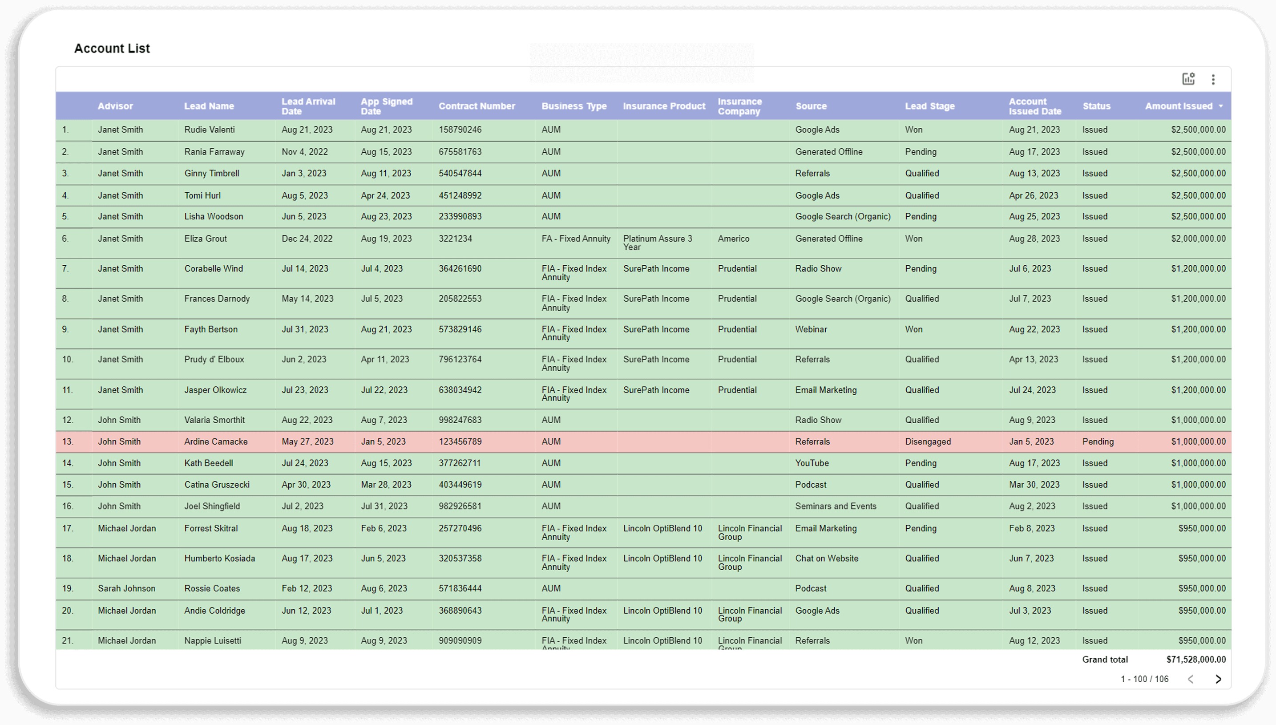Click the Source column header
Screen dimensions: 1276x725
pos(811,106)
